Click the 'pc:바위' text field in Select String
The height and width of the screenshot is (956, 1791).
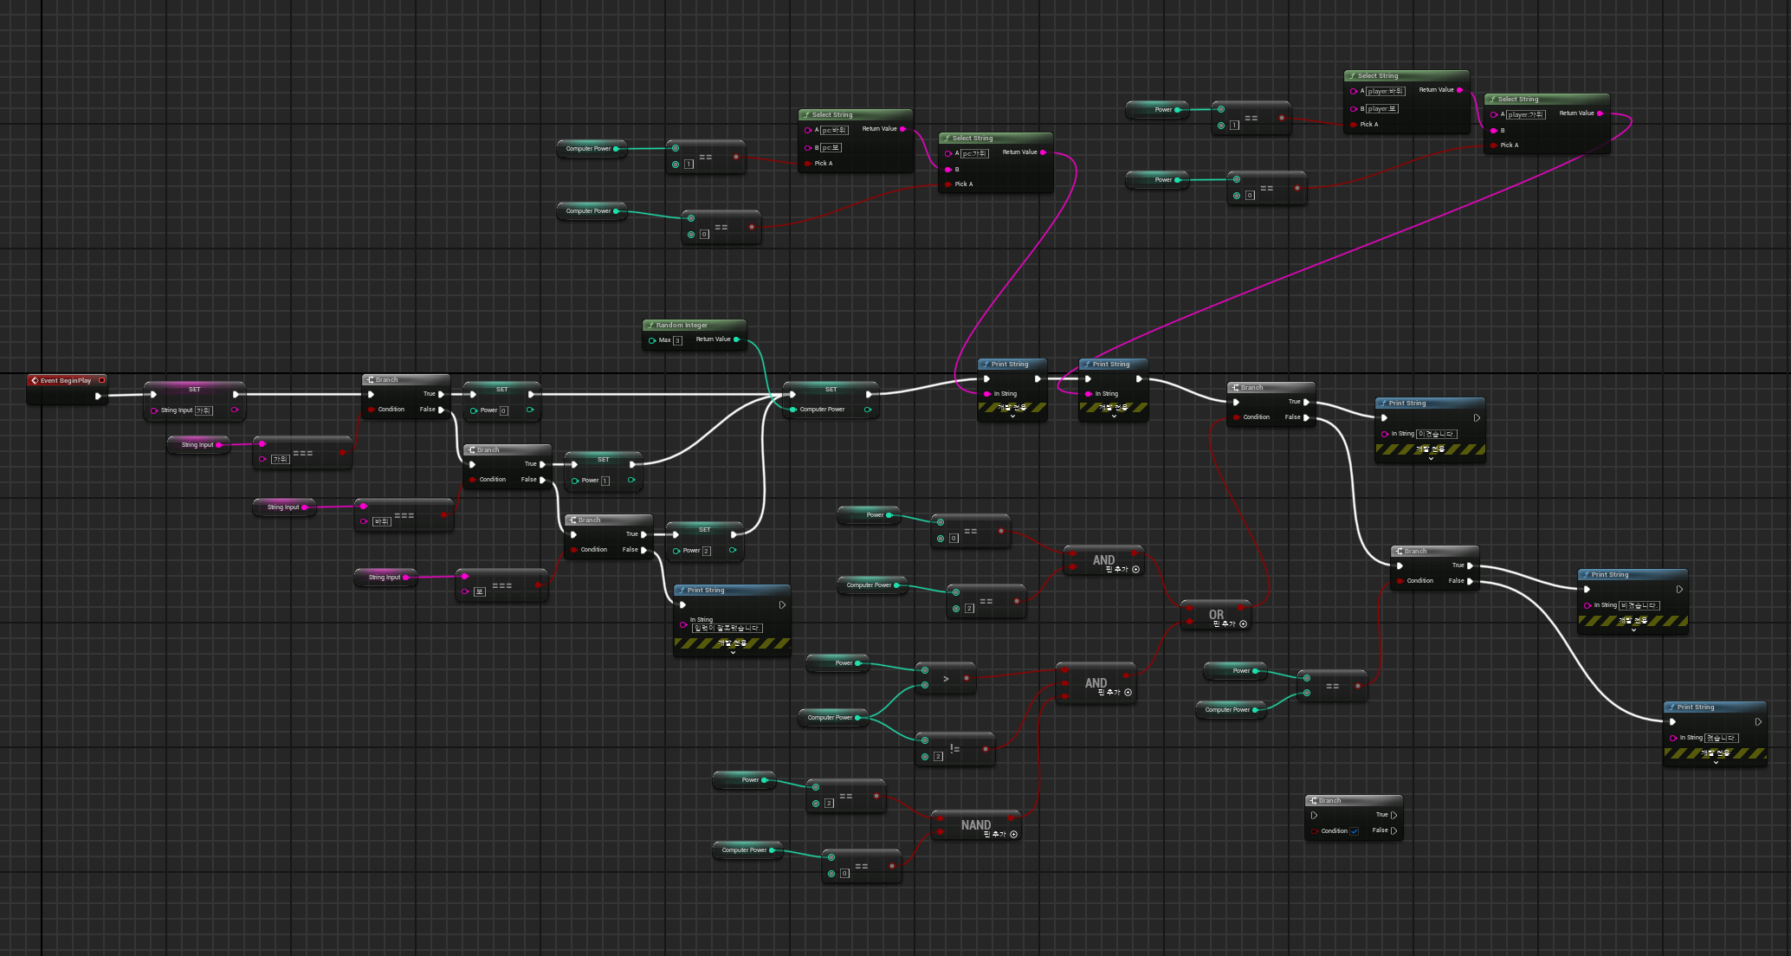(834, 130)
